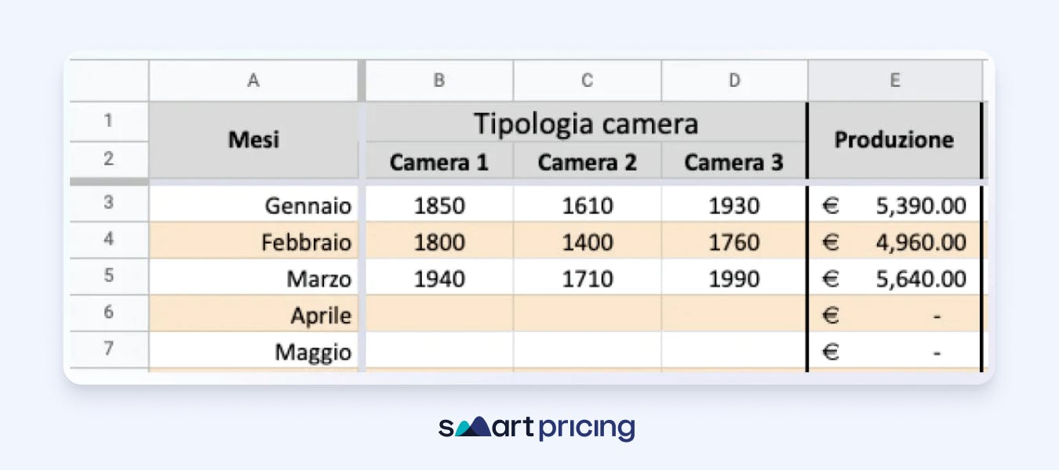Click the Camera 1 header cell
The width and height of the screenshot is (1059, 470).
point(439,162)
